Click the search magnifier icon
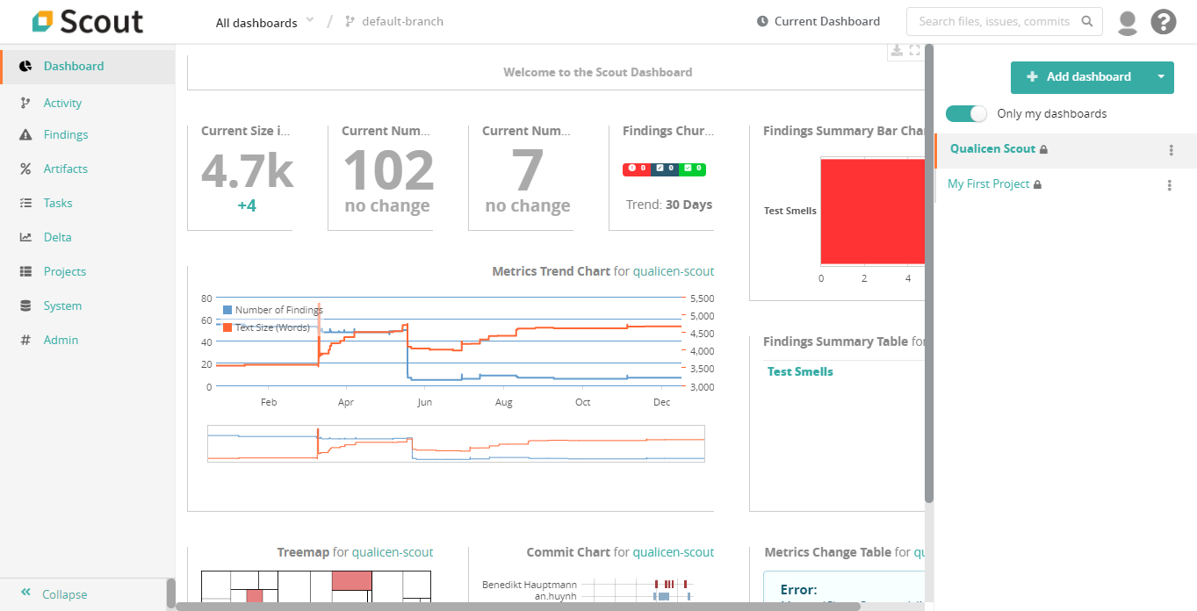The height and width of the screenshot is (611, 1197). click(1087, 22)
